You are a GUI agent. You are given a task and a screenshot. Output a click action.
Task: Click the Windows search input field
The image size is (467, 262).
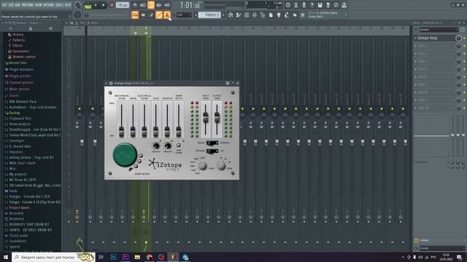tap(53, 257)
